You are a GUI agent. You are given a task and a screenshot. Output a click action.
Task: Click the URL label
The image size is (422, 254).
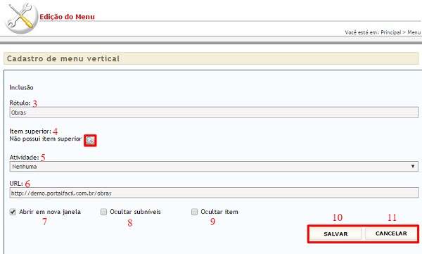16,184
